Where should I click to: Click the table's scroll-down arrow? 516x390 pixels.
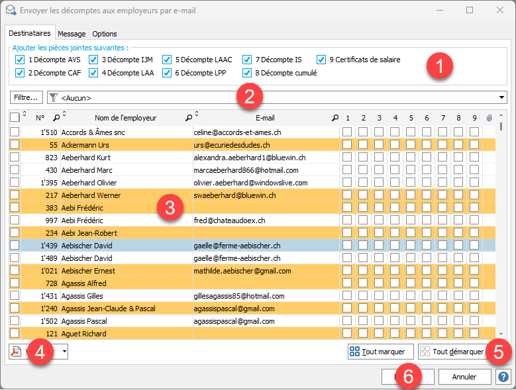[x=501, y=334]
